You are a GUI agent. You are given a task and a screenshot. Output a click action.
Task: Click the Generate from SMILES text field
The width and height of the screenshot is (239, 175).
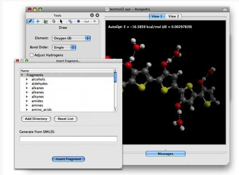(x=68, y=139)
